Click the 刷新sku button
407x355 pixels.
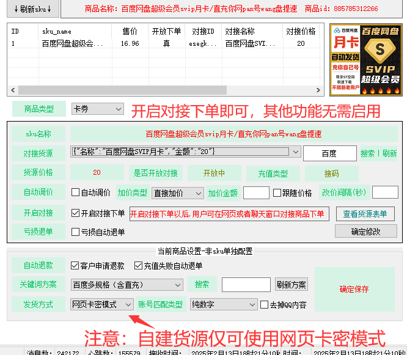coord(33,9)
